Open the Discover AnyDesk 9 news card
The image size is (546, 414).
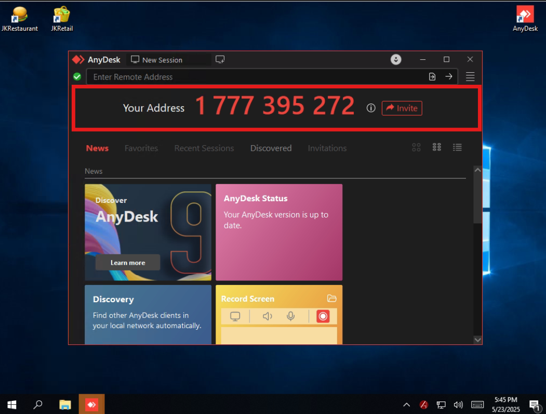click(148, 232)
